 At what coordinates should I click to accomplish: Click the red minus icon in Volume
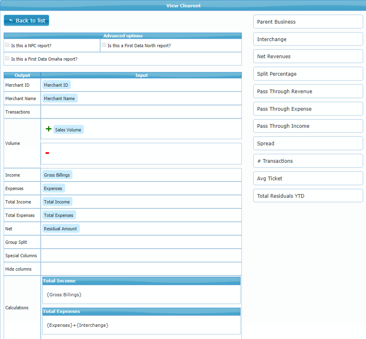[x=47, y=153]
